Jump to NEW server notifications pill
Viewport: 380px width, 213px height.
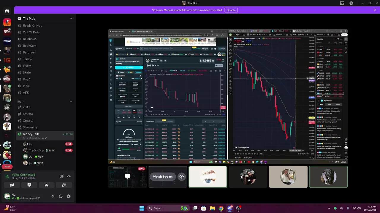[x=7, y=167]
